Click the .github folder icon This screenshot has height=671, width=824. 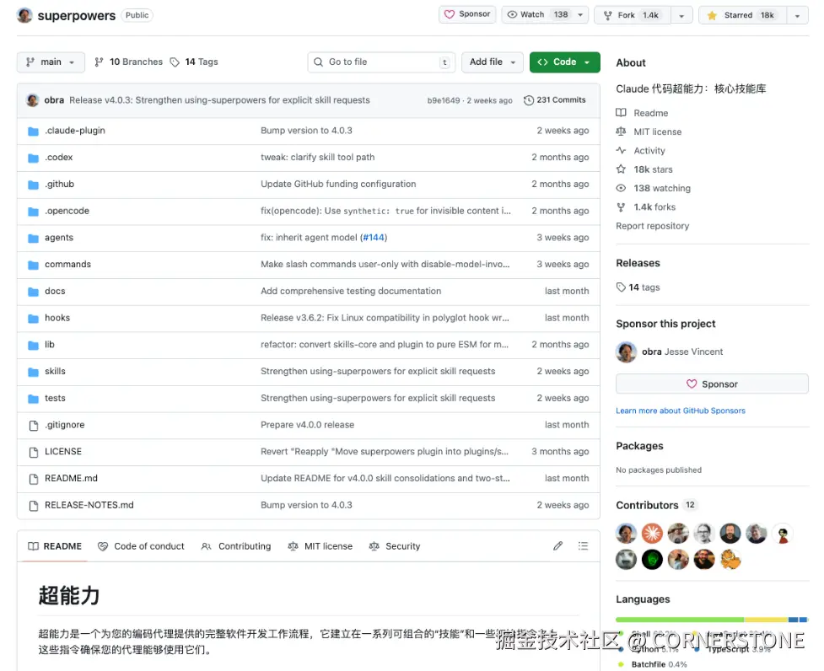[33, 185]
